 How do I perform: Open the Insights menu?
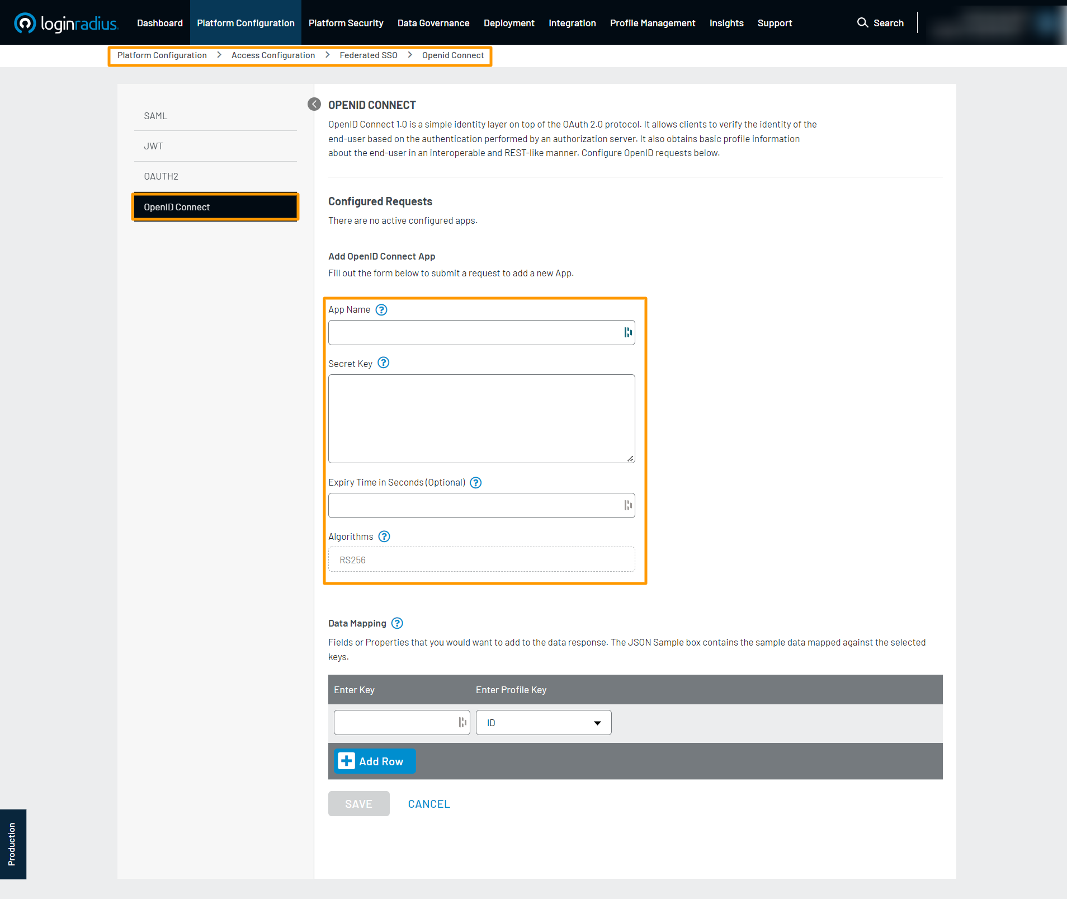tap(726, 23)
